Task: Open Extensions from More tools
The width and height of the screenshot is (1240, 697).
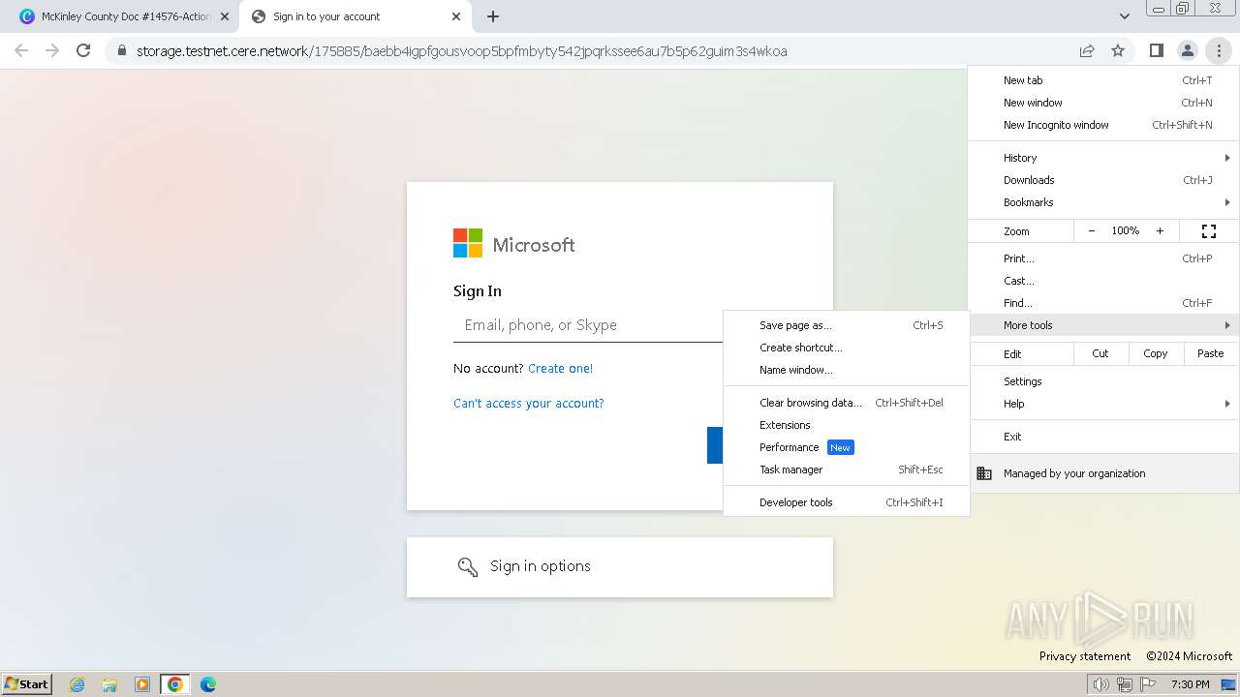Action: tap(847, 425)
